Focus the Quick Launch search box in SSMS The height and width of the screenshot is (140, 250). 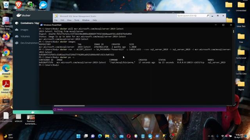[x=191, y=16]
